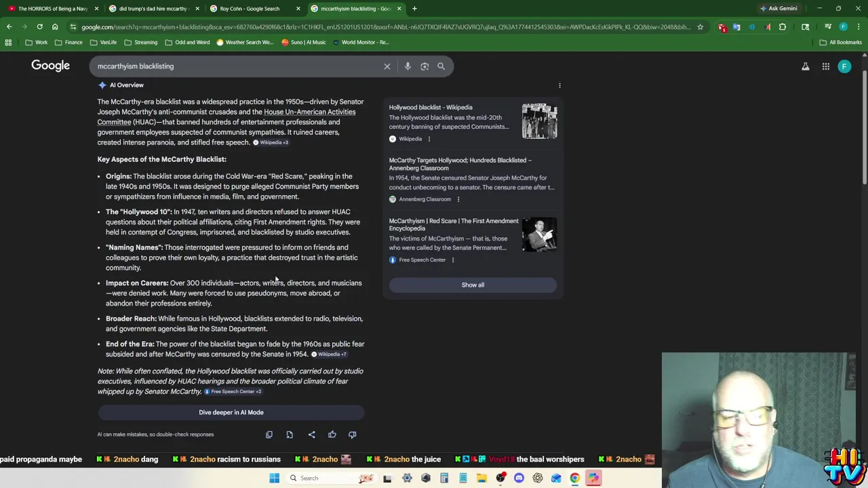Open the Finance bookmarks folder

point(68,42)
